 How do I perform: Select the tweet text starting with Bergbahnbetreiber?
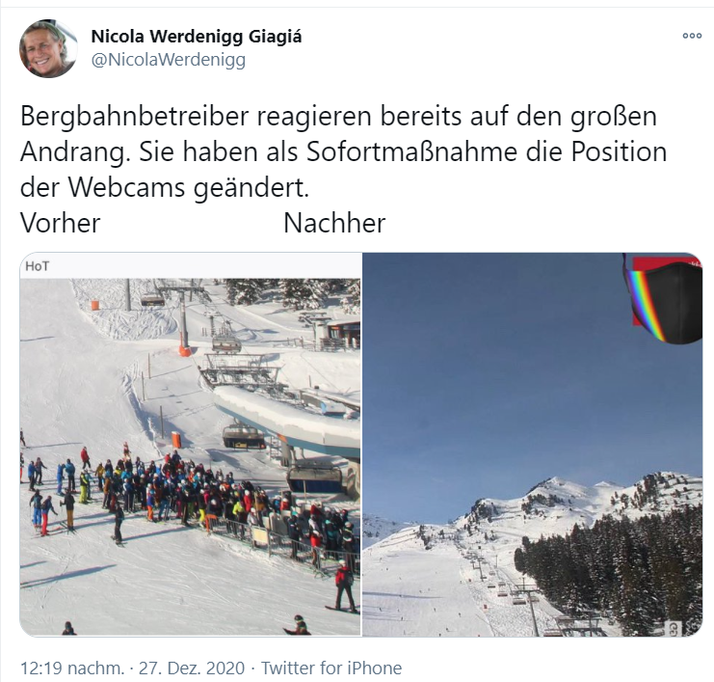pyautogui.click(x=343, y=151)
